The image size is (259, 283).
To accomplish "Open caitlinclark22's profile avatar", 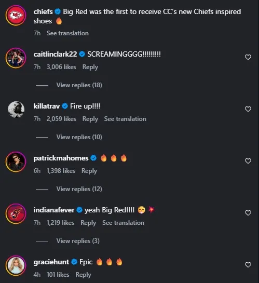I will (x=16, y=58).
